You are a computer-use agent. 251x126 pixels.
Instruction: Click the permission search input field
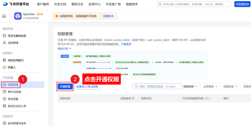coord(159,86)
